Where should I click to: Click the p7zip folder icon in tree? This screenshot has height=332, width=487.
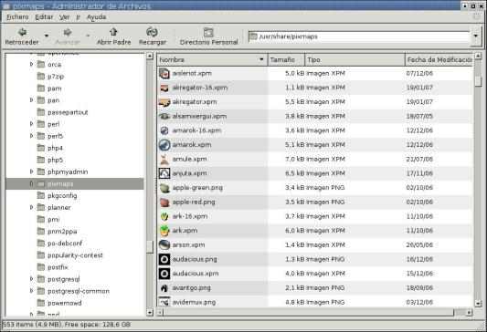click(41, 77)
